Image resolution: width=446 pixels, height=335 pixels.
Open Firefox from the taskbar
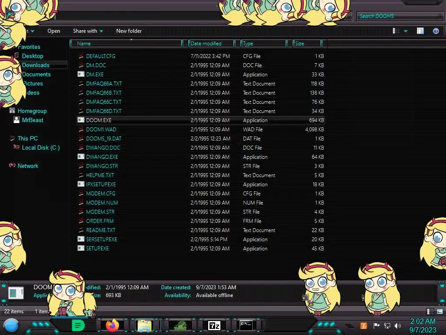click(x=112, y=325)
